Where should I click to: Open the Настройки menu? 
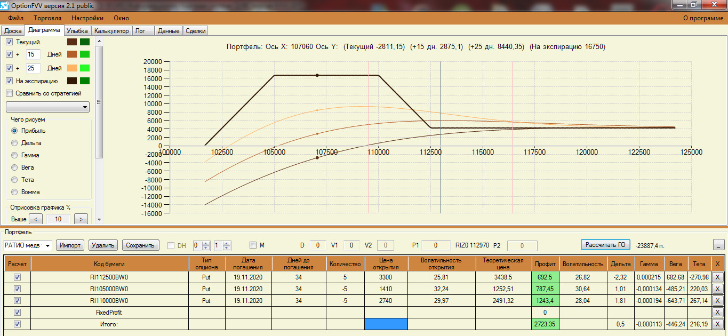[87, 18]
